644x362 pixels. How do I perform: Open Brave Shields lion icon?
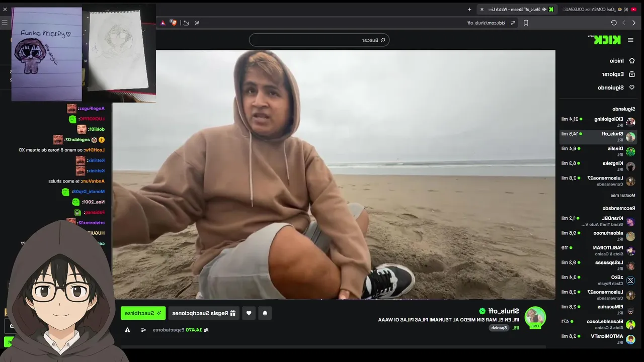[x=174, y=23]
